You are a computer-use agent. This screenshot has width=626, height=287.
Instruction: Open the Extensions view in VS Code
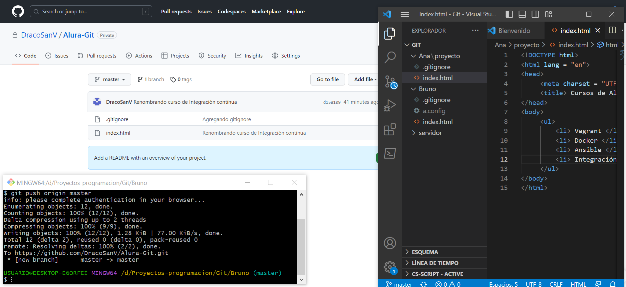pyautogui.click(x=390, y=129)
